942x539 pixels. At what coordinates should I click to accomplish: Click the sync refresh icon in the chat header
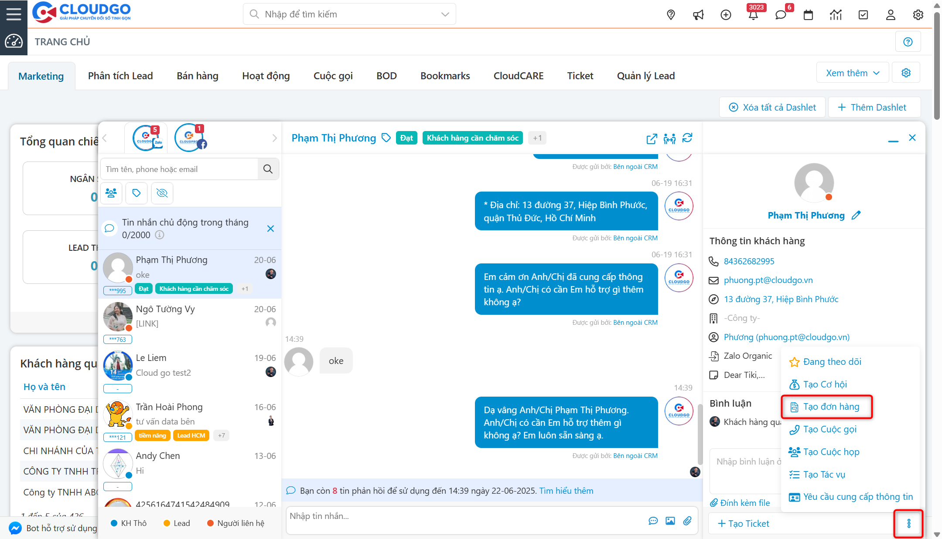coord(688,138)
